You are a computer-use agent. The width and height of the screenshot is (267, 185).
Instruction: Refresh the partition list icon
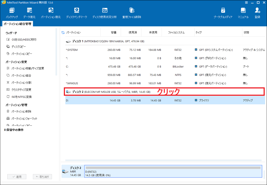[63, 32]
